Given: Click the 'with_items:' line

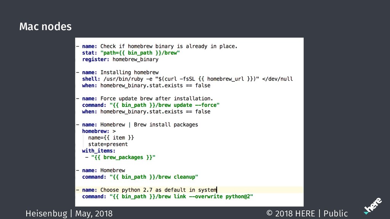Looking at the screenshot, I should click(99, 151).
